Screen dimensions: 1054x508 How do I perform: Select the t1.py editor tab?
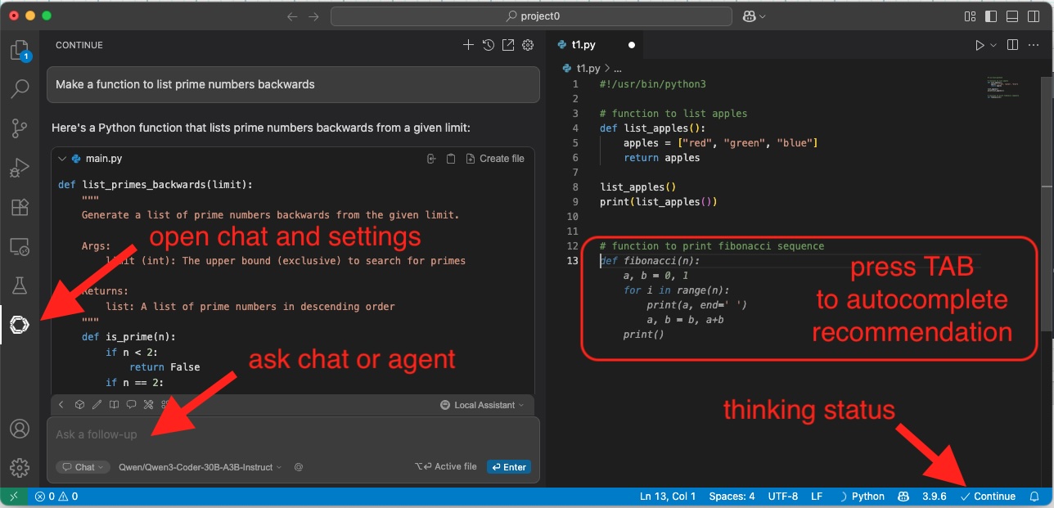[583, 45]
